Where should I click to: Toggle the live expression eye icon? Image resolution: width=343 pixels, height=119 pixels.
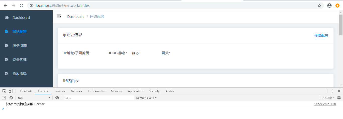click(x=57, y=98)
